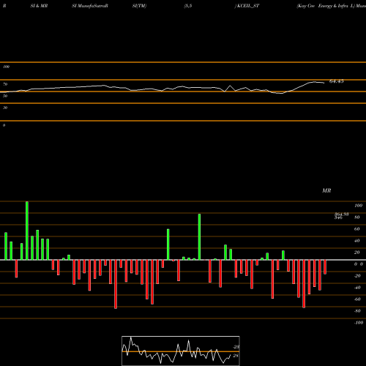Click the '60' label on MR axis

click(x=356, y=229)
